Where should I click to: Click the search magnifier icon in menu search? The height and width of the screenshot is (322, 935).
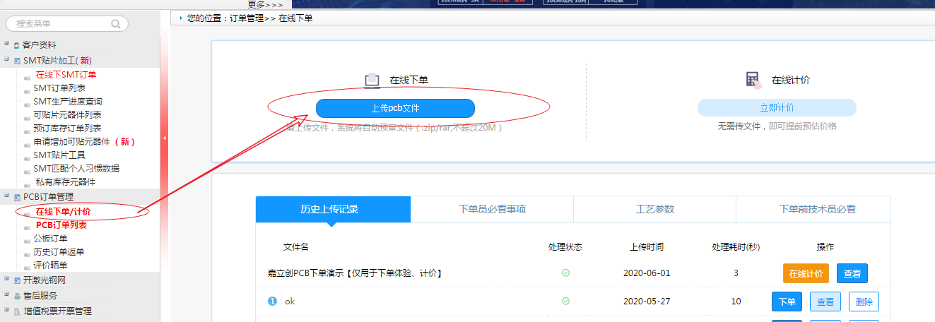point(115,24)
